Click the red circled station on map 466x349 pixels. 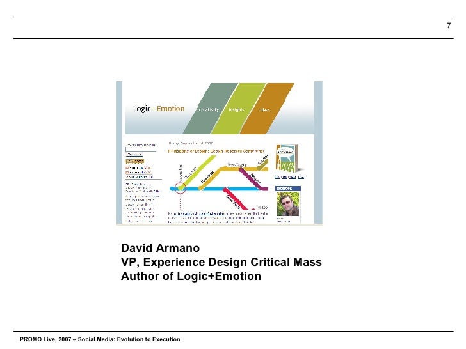pos(180,188)
